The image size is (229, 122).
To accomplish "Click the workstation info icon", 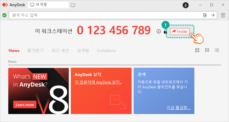I will (x=159, y=31).
